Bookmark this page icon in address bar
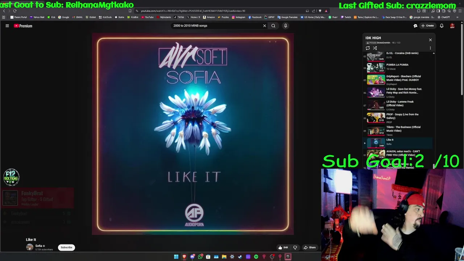The height and width of the screenshot is (261, 464). [130, 11]
